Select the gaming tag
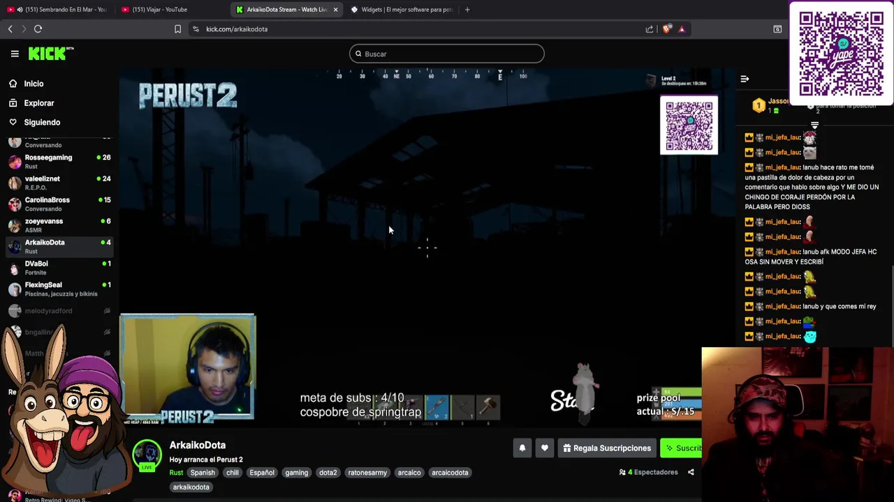 tap(296, 473)
